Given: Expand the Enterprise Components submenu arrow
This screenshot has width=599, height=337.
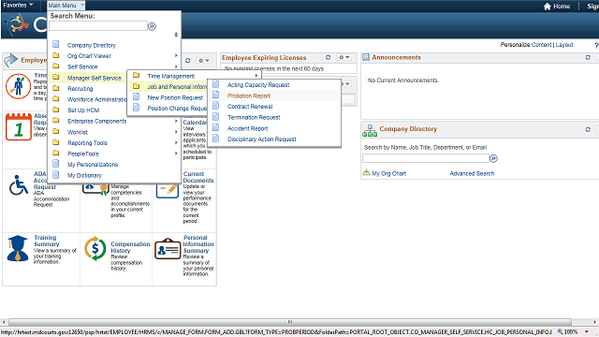Looking at the screenshot, I should coord(176,121).
